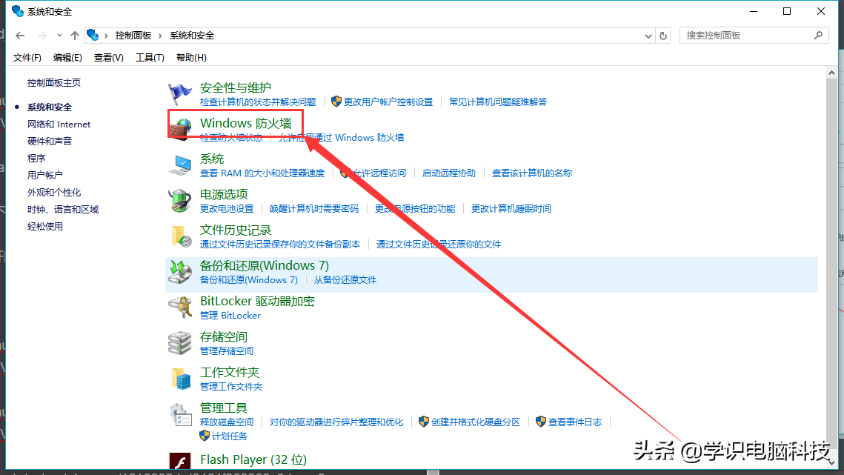Go up one level with up arrow
Viewport: 844px width, 475px height.
pyautogui.click(x=74, y=36)
